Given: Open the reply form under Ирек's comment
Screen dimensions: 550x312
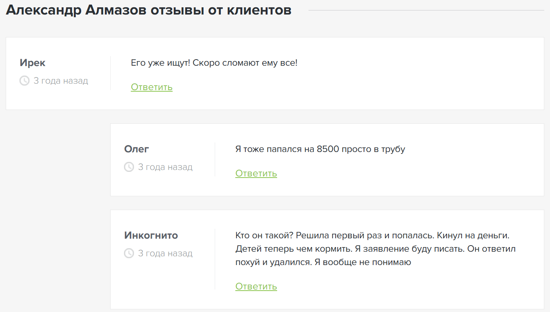Looking at the screenshot, I should point(152,87).
